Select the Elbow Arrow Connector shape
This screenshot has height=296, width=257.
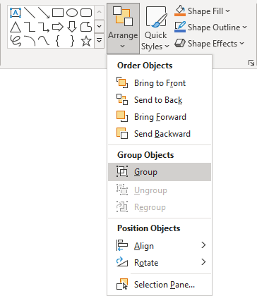pyautogui.click(x=44, y=27)
